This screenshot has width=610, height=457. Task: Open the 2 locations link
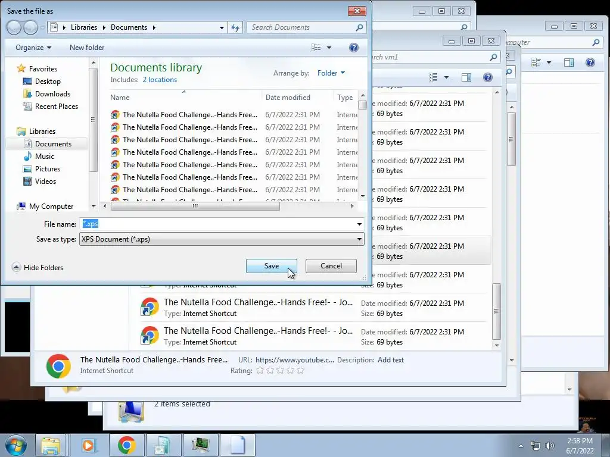click(160, 80)
